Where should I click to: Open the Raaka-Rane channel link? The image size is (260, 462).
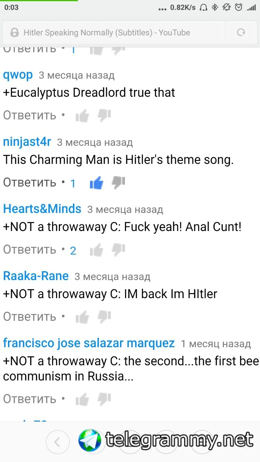point(36,276)
